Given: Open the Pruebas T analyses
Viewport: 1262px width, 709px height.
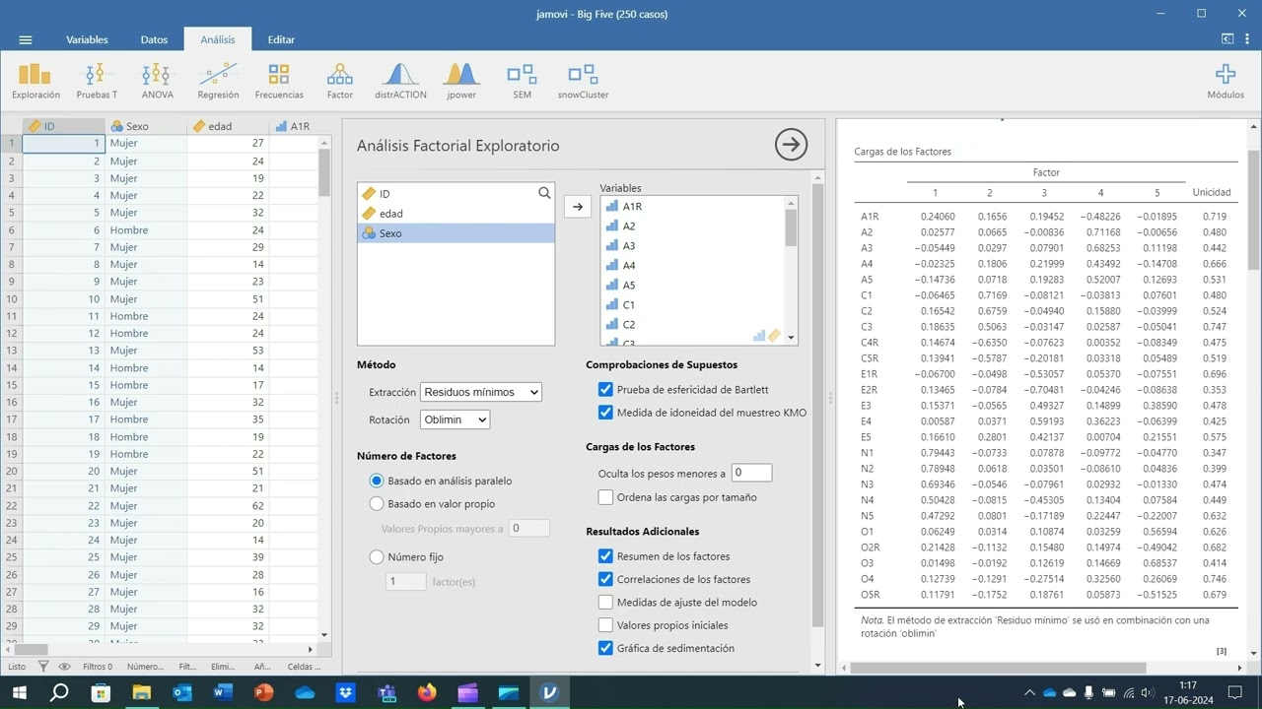Looking at the screenshot, I should pos(97,81).
